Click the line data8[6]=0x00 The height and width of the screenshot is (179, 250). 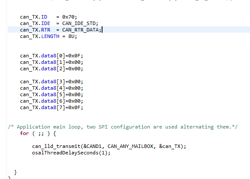tap(51, 101)
